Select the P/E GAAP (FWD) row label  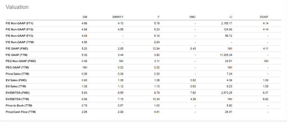click(x=17, y=49)
